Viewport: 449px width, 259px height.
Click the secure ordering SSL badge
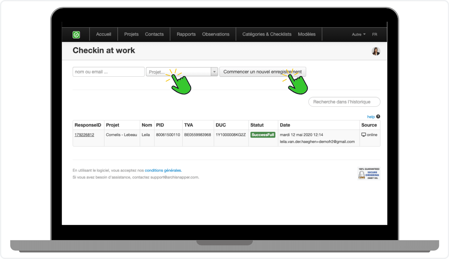369,174
